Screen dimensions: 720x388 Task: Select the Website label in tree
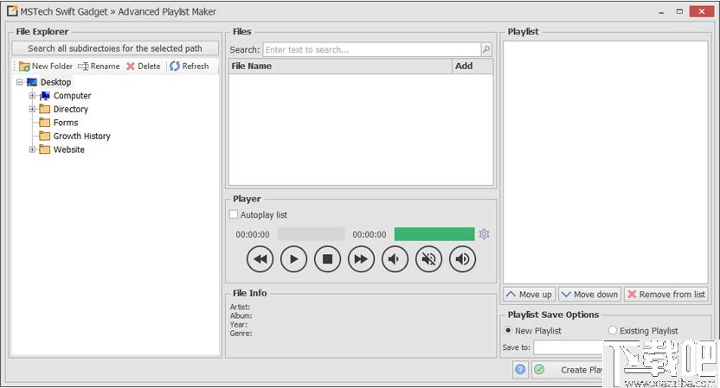tap(69, 149)
